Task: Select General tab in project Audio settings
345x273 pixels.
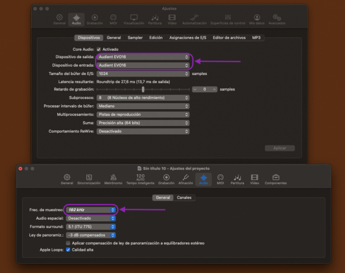Action: [163, 197]
